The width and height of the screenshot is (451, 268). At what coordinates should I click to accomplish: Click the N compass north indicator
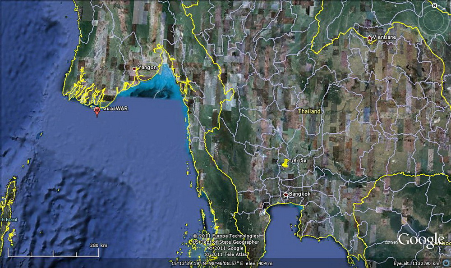(x=434, y=5)
